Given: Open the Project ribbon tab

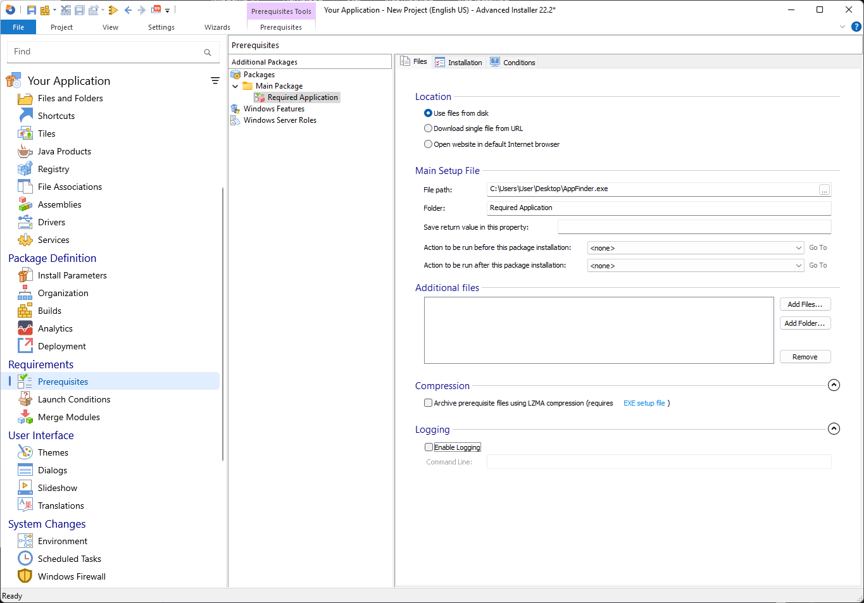Looking at the screenshot, I should pos(61,27).
